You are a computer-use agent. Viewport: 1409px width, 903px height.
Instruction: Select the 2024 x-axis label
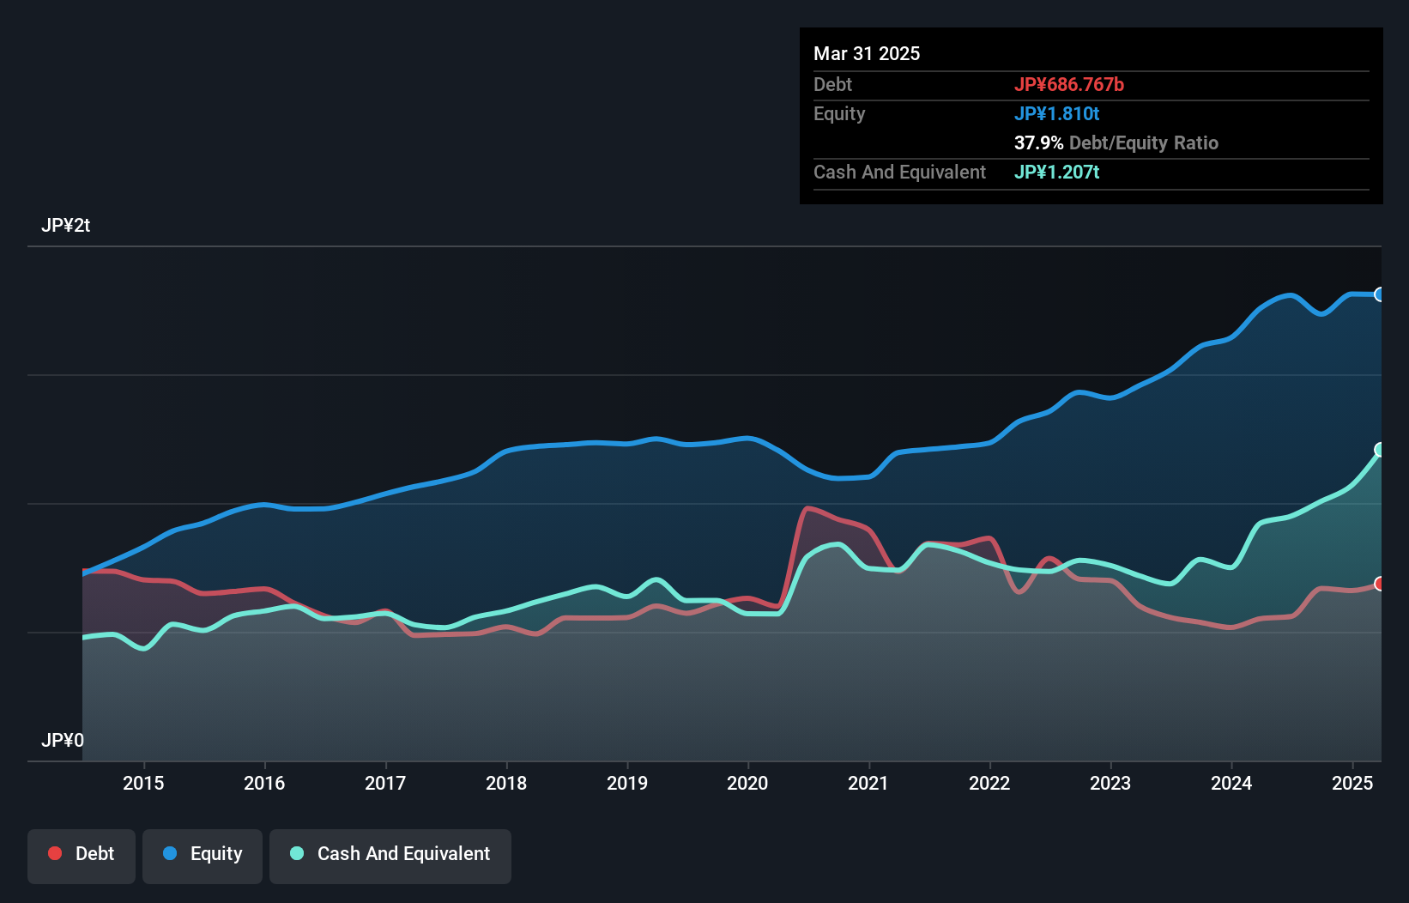coord(1231,783)
